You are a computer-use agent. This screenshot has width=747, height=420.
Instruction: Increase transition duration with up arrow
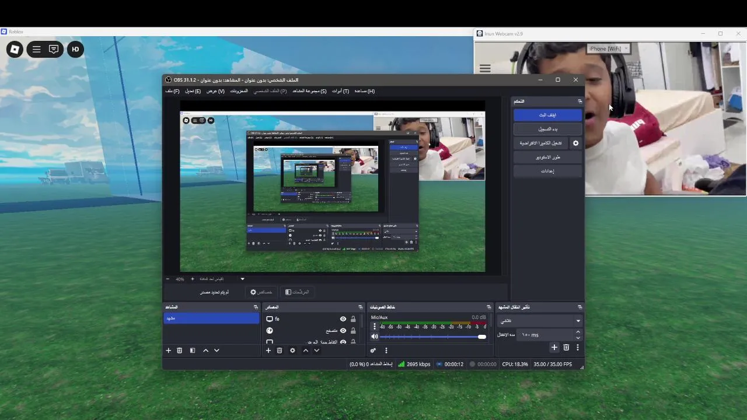point(578,332)
